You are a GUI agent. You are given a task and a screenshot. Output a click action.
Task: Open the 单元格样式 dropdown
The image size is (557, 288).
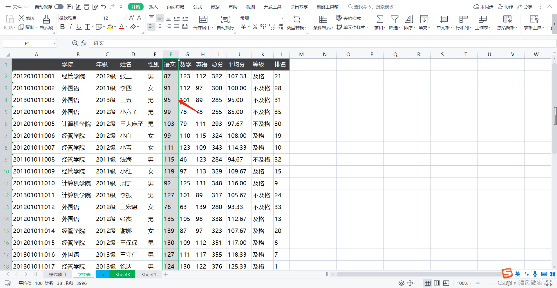point(352,27)
